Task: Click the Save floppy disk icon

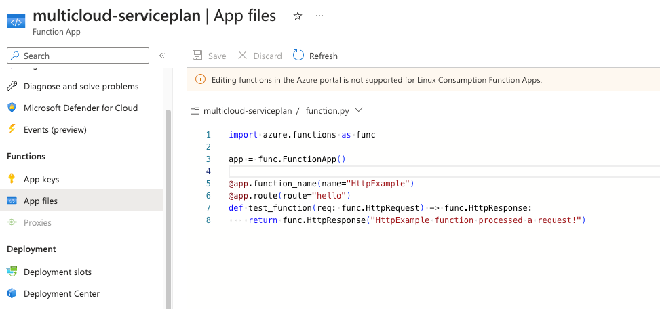Action: point(197,55)
